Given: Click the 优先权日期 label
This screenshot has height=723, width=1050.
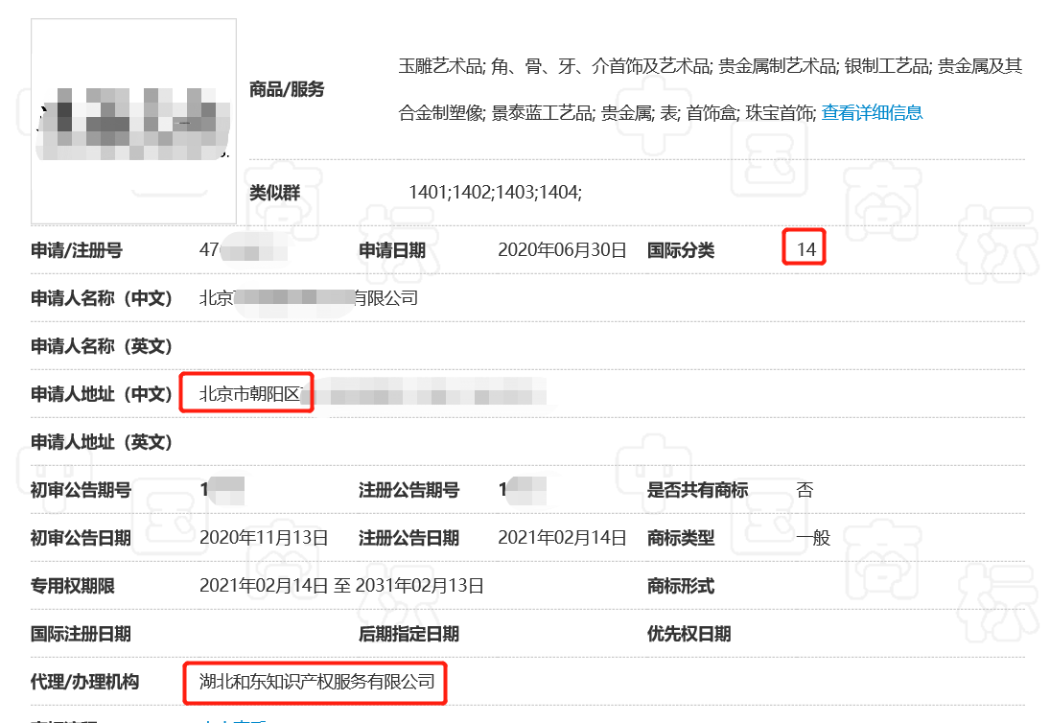Looking at the screenshot, I should pyautogui.click(x=689, y=634).
